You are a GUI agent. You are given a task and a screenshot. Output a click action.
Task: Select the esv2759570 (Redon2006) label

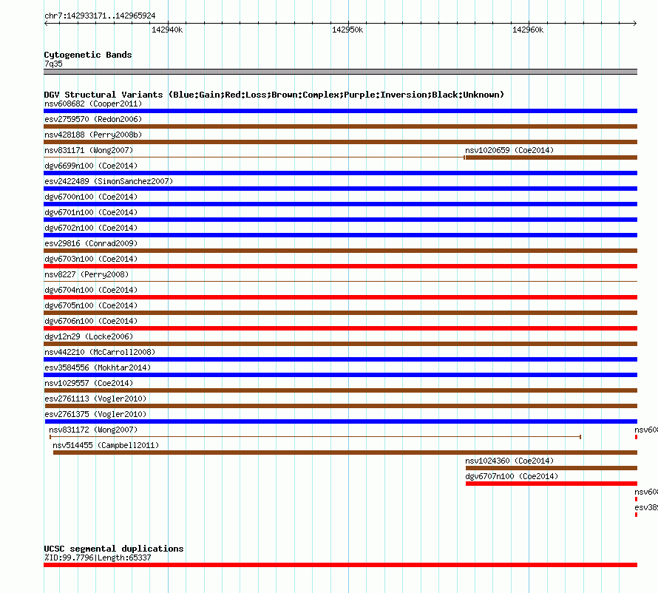point(93,119)
